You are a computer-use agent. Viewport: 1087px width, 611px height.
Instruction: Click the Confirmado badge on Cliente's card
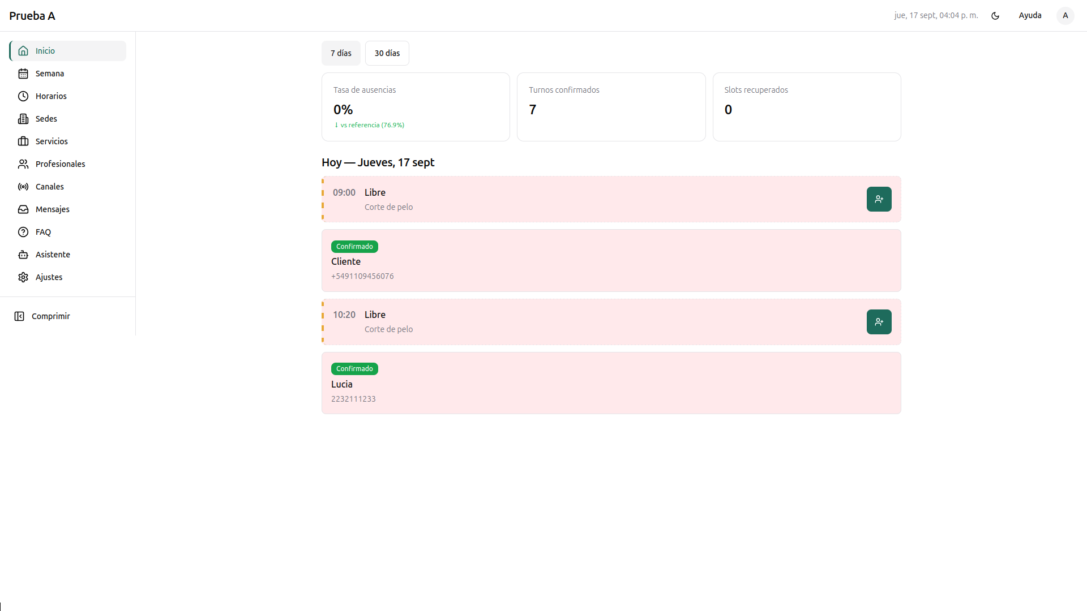pyautogui.click(x=354, y=247)
